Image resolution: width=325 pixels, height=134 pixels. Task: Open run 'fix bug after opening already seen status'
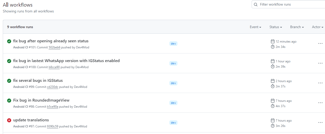51,41
